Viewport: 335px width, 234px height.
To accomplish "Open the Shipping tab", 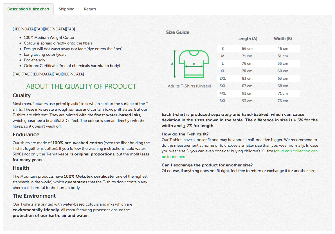I will pyautogui.click(x=66, y=9).
